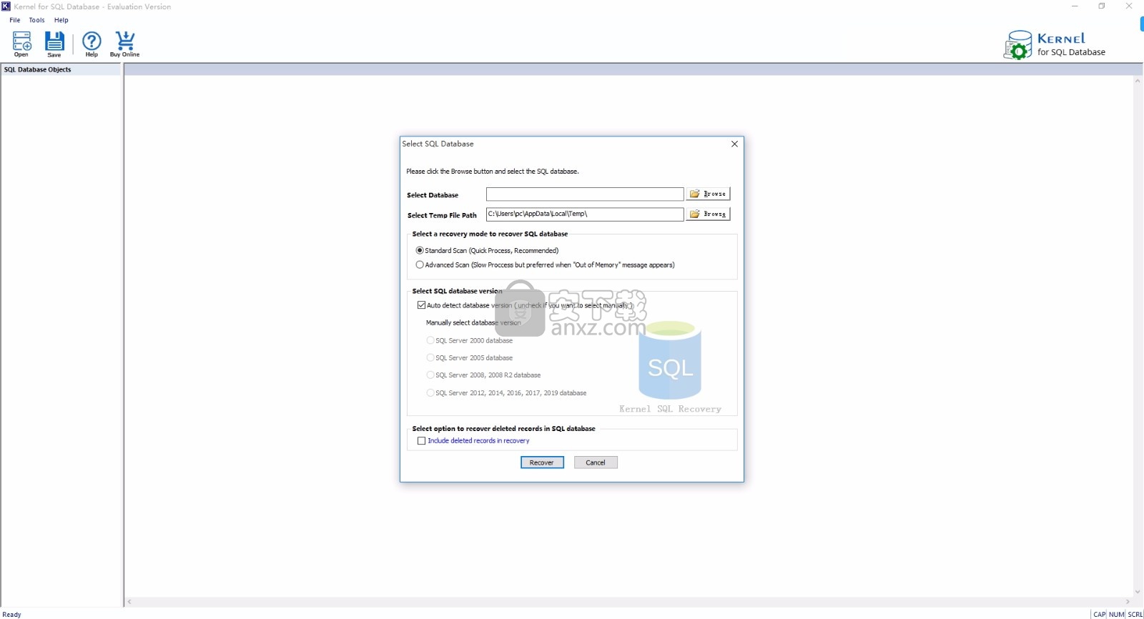
Task: Click the vertical scrollbar down arrow
Action: pos(1138,592)
